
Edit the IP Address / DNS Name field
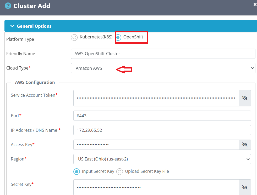162,130
